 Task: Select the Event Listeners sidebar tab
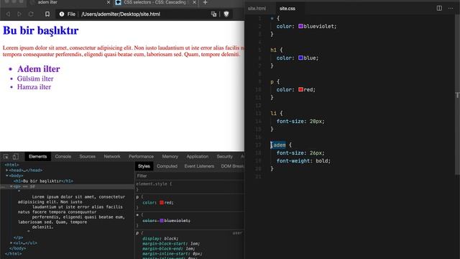pos(199,166)
